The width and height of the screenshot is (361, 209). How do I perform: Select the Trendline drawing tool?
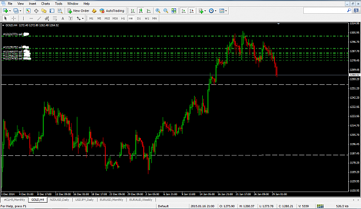[x=39, y=18]
